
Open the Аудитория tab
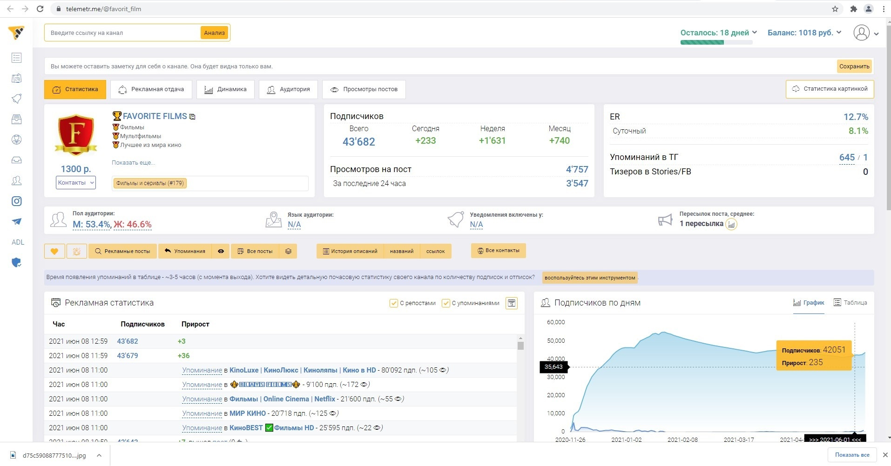pos(288,89)
